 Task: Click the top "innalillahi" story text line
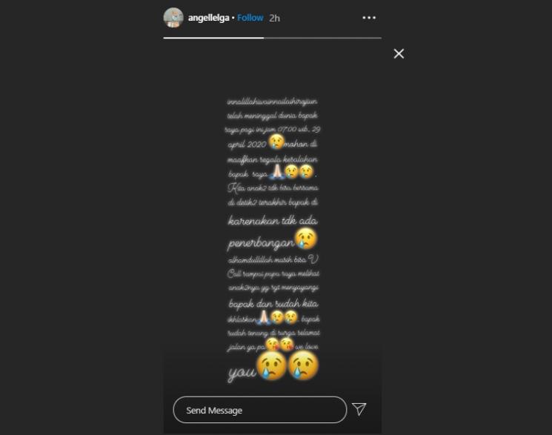(272, 102)
